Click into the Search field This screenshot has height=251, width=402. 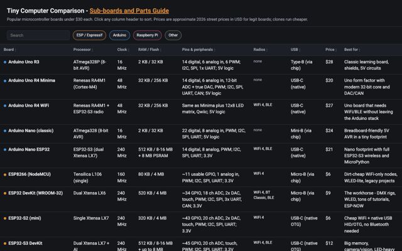click(x=38, y=35)
